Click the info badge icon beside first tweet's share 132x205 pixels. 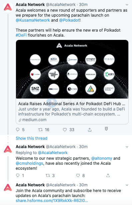pos(106,129)
